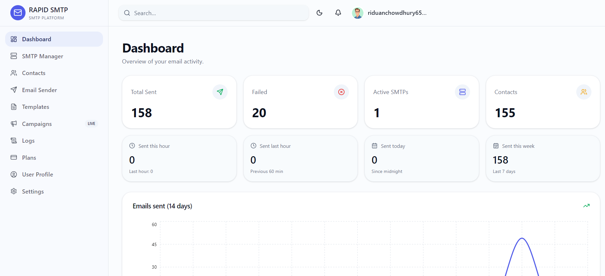Click the Sent this week value 158
The image size is (605, 276).
[500, 160]
